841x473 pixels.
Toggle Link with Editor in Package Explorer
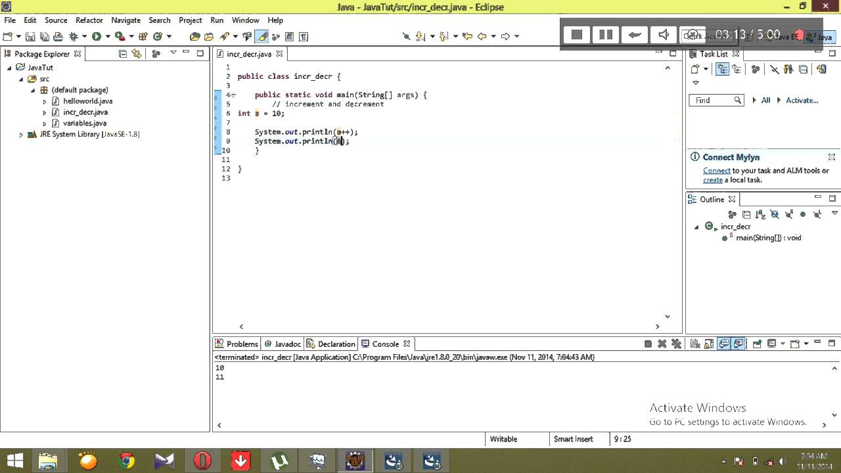coord(136,54)
